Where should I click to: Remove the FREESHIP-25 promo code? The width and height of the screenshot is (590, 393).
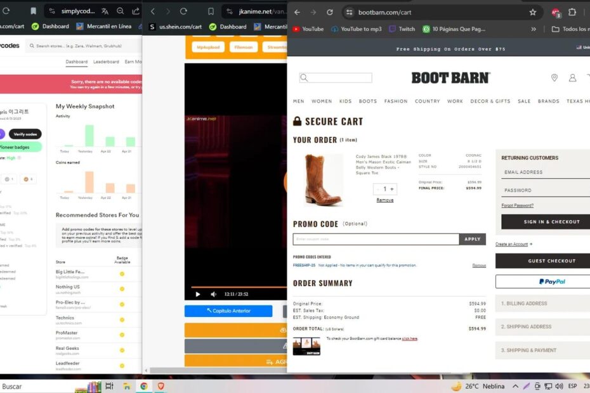coord(479,266)
